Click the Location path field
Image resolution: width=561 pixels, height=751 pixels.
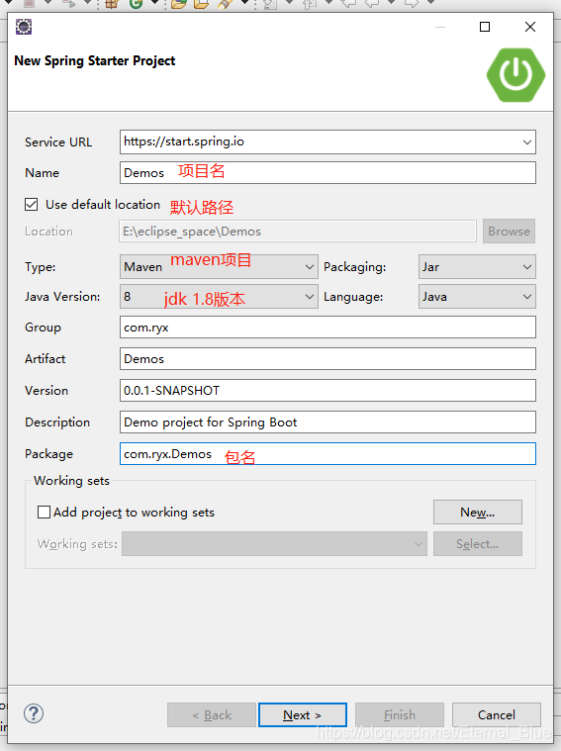coord(298,232)
